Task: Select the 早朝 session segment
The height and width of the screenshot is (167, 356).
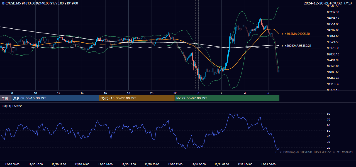Action: [6, 98]
